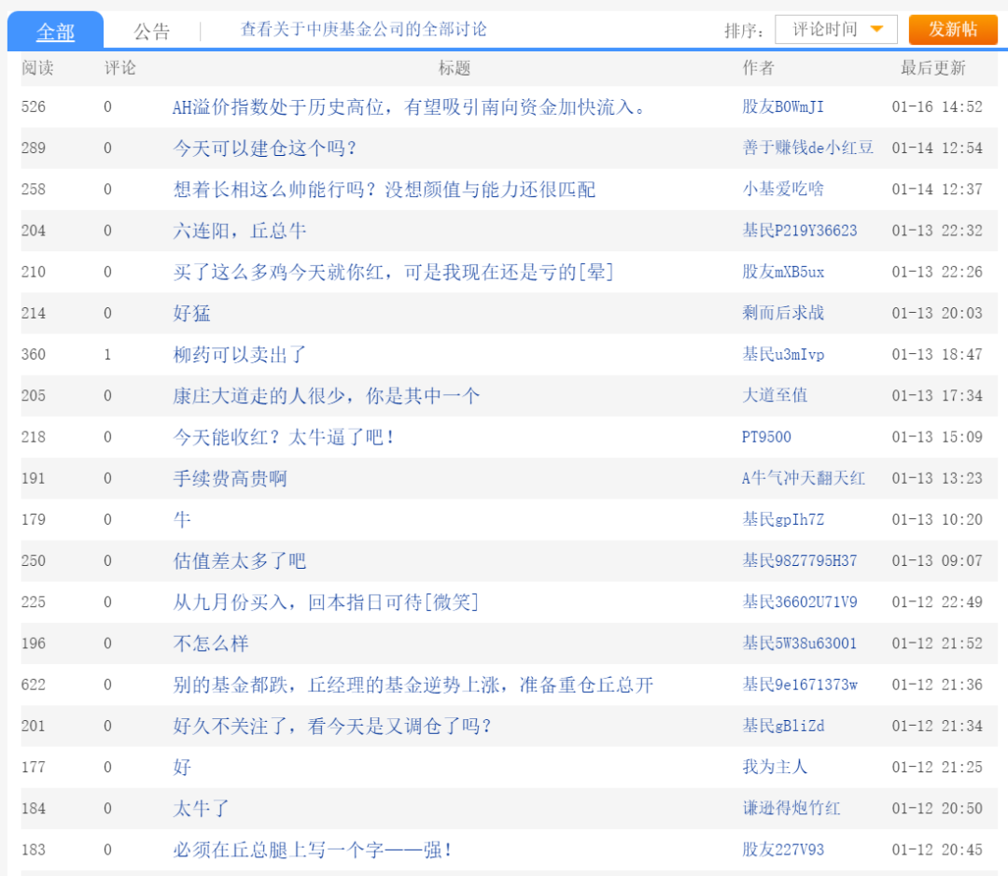
Task: Click timestamp 01-14 12:54
Action: [937, 148]
